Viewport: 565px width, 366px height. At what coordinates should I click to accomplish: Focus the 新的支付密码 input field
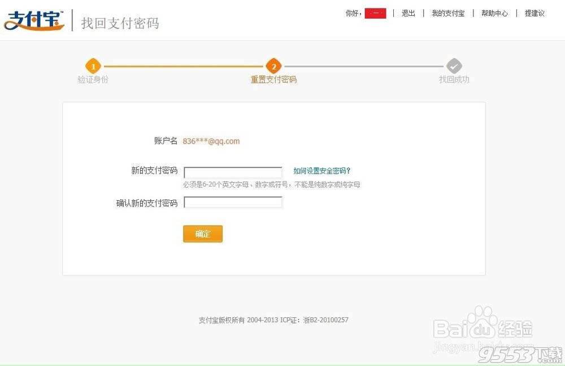233,172
